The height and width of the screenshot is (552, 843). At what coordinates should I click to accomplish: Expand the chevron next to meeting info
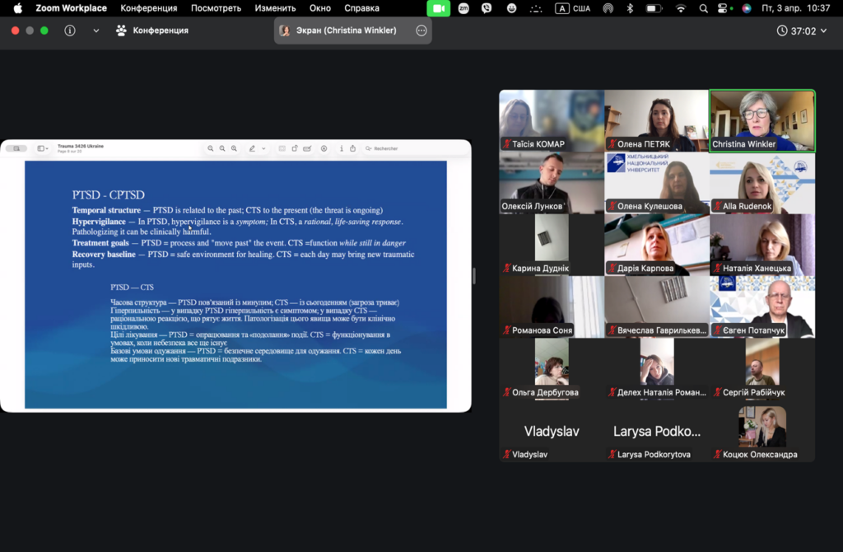point(95,30)
